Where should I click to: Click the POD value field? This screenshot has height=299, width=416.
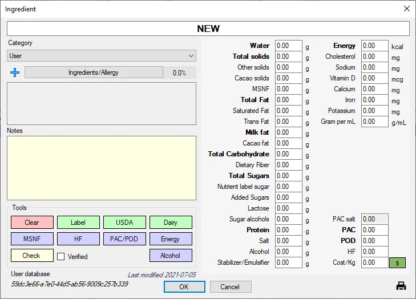pyautogui.click(x=374, y=241)
